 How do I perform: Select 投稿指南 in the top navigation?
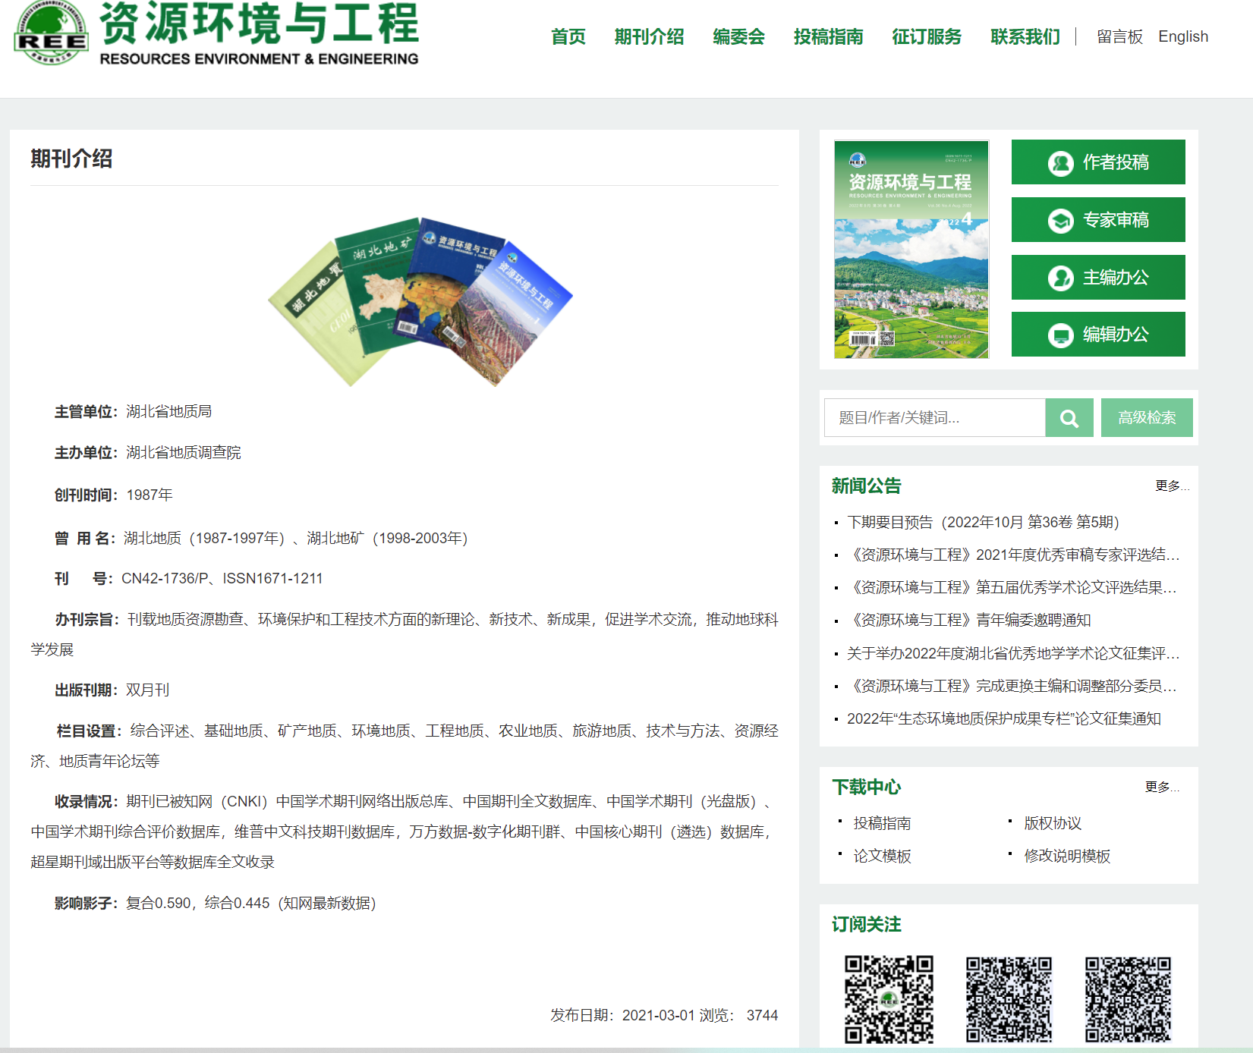click(828, 37)
